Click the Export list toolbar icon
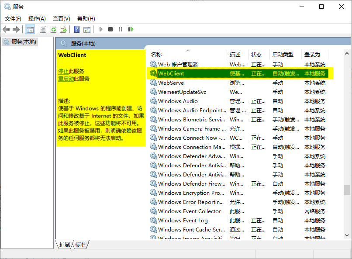The image size is (352, 259). point(63,29)
